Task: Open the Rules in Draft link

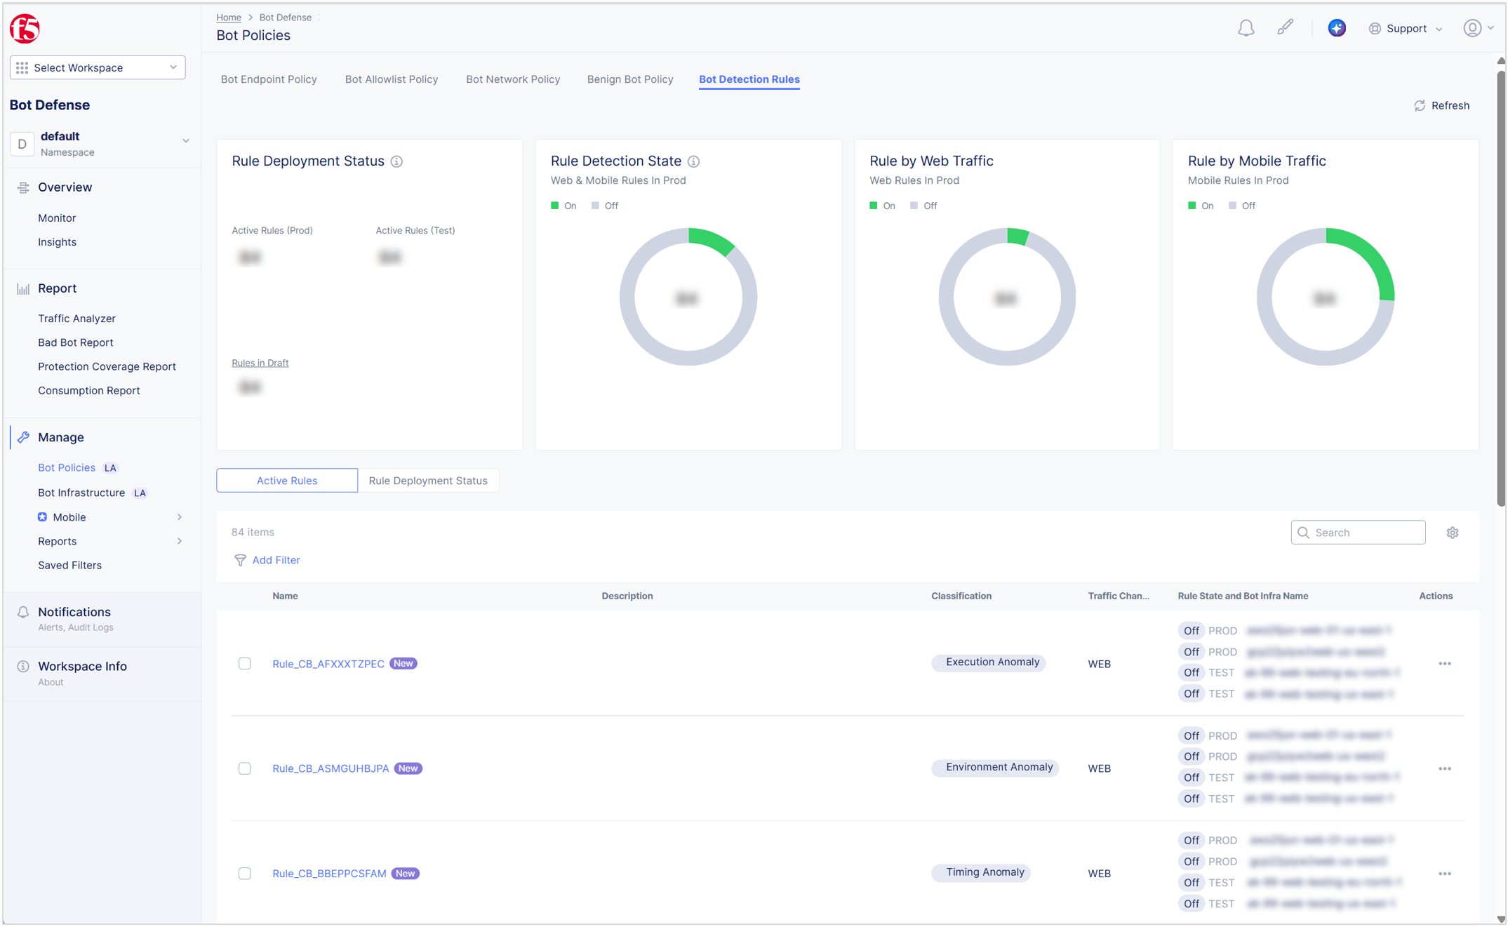Action: (x=260, y=363)
